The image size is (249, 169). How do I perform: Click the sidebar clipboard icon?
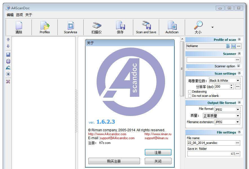tap(8, 61)
